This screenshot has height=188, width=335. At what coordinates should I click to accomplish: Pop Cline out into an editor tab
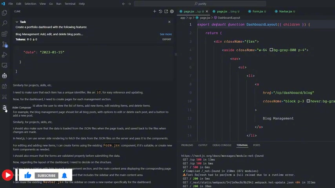click(166, 11)
